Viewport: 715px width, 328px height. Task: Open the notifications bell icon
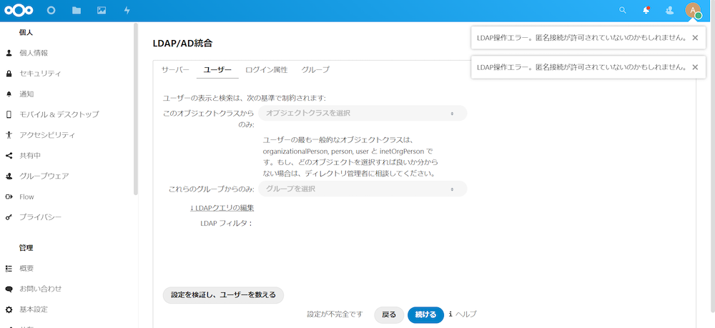(646, 11)
